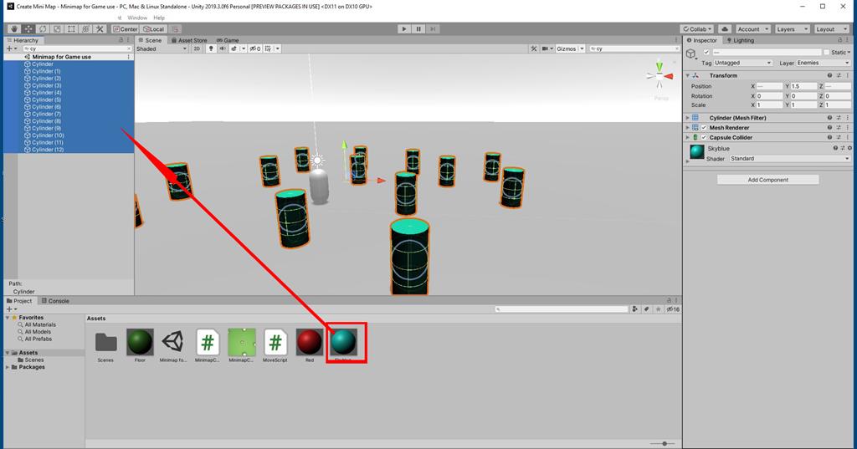Toggle hidden objects visibility counter icon
857x449 pixels.
pos(254,48)
